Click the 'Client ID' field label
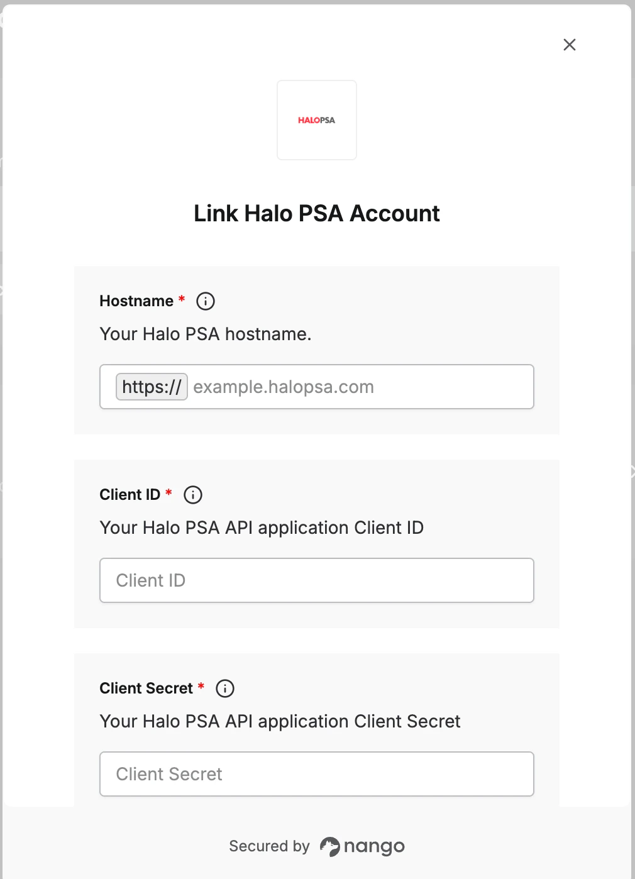The height and width of the screenshot is (879, 635). [130, 495]
